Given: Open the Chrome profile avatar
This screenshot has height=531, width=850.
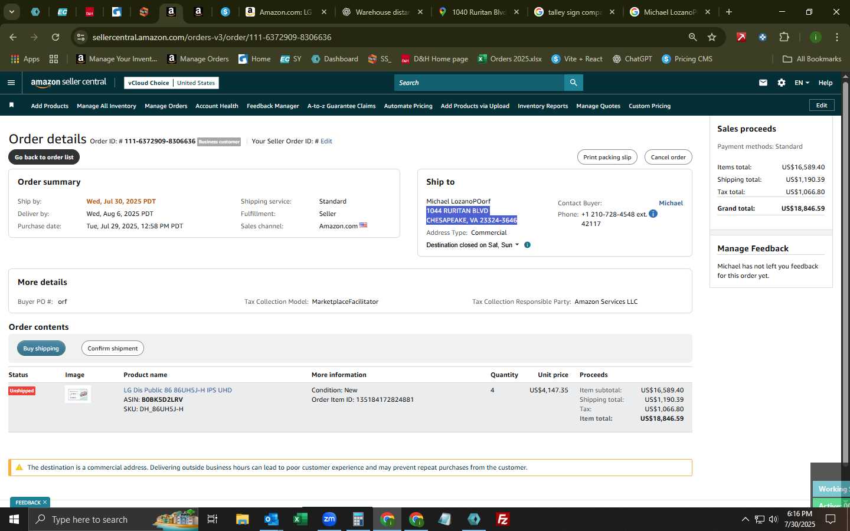Looking at the screenshot, I should click(815, 37).
